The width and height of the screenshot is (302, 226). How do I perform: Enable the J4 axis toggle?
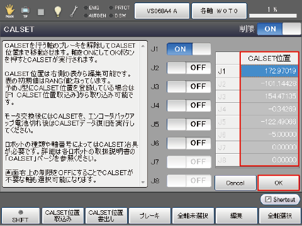pos(189,105)
